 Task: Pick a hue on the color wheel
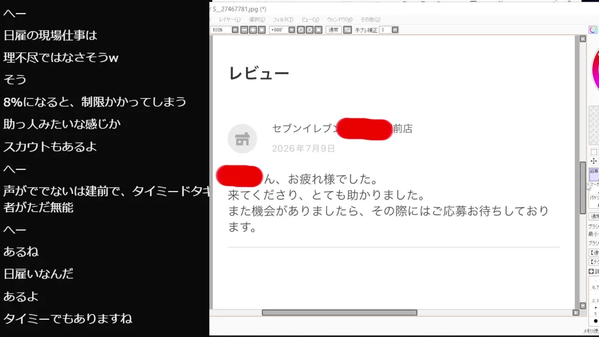[x=595, y=70]
